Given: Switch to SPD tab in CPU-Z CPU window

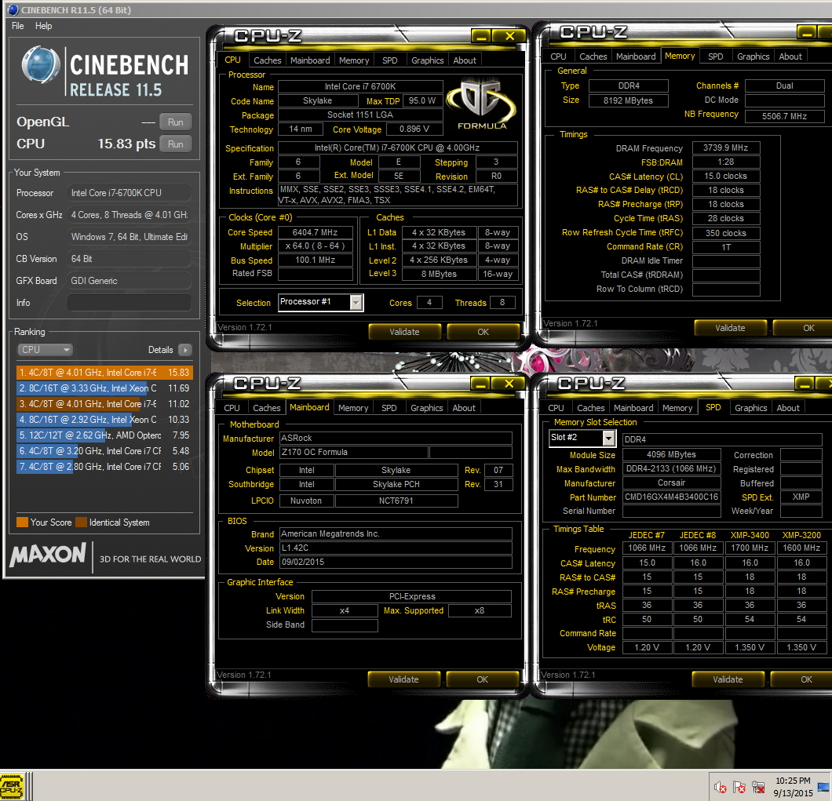Looking at the screenshot, I should [390, 60].
